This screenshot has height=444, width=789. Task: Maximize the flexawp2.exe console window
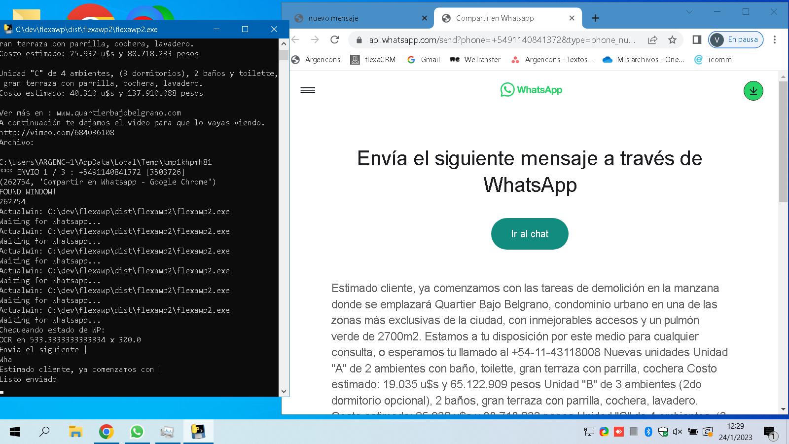pyautogui.click(x=245, y=29)
